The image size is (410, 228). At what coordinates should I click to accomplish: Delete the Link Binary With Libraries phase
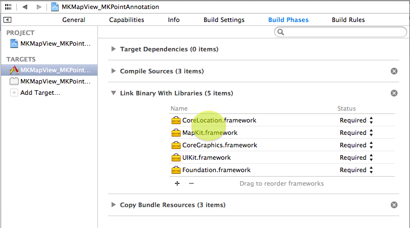pos(394,93)
